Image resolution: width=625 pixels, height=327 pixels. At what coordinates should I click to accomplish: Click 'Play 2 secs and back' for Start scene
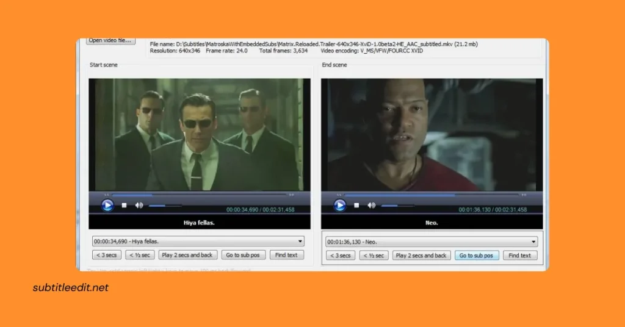[187, 255]
